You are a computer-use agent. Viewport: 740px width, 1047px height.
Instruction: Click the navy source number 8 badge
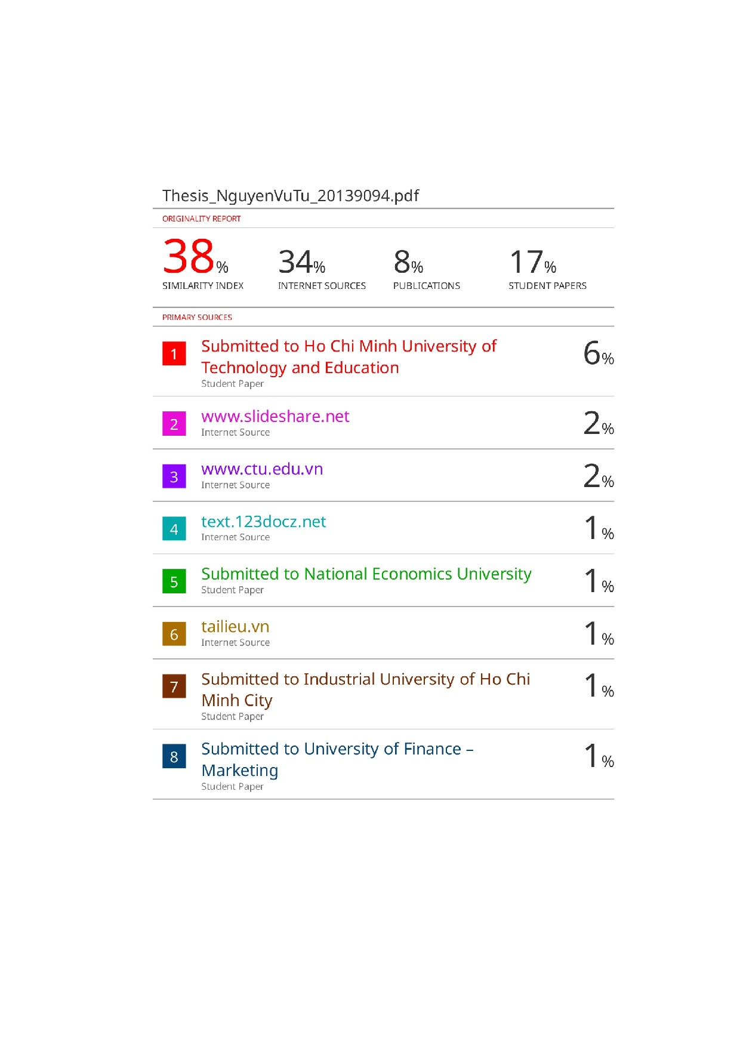tap(174, 756)
